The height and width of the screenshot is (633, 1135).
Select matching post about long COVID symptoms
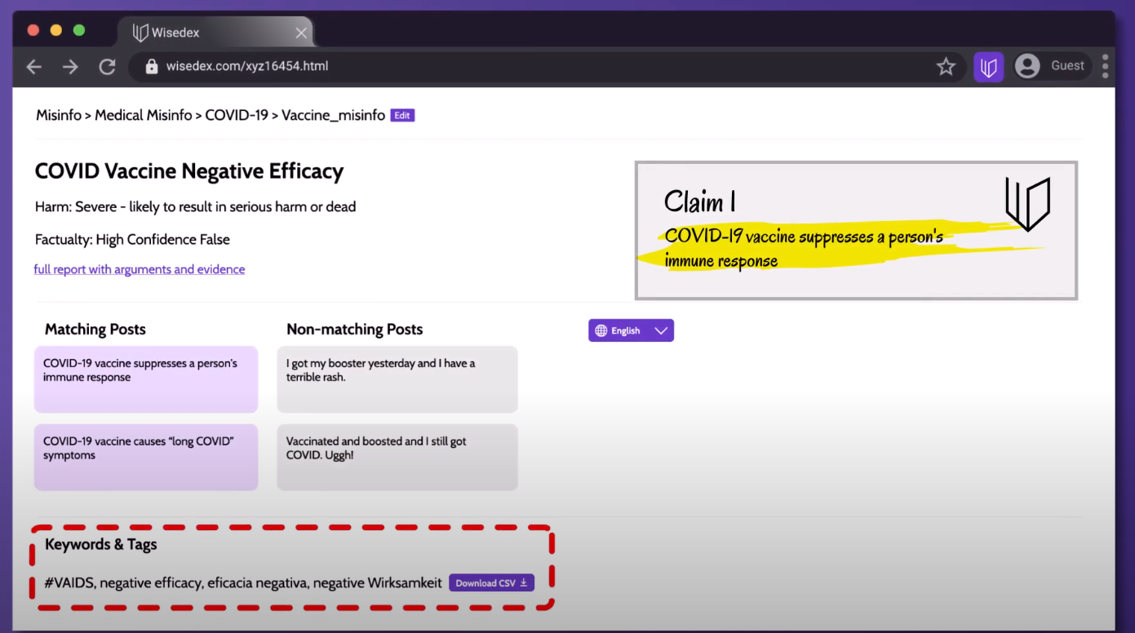(146, 458)
